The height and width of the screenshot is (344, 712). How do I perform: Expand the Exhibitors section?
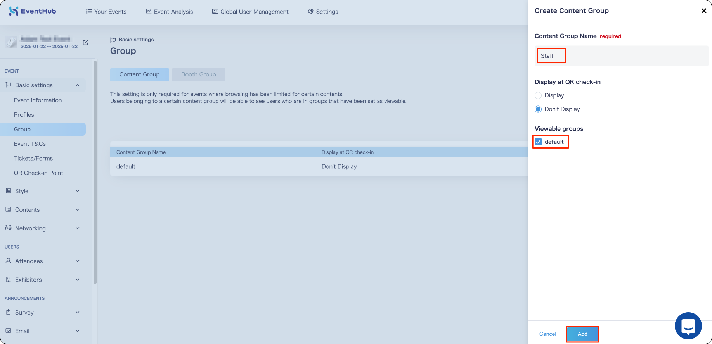point(78,280)
